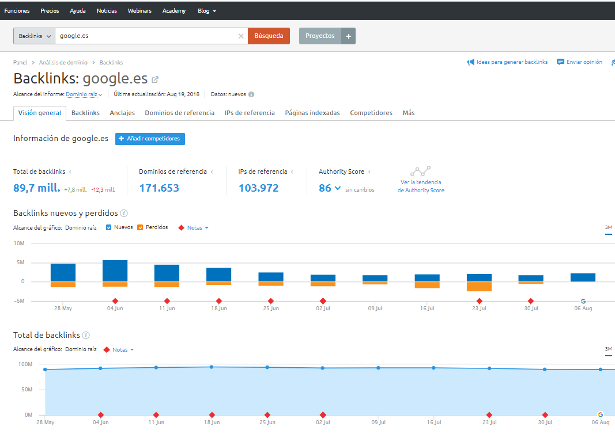615x438 pixels.
Task: Go to Panel breadcrumb
Action: (20, 63)
